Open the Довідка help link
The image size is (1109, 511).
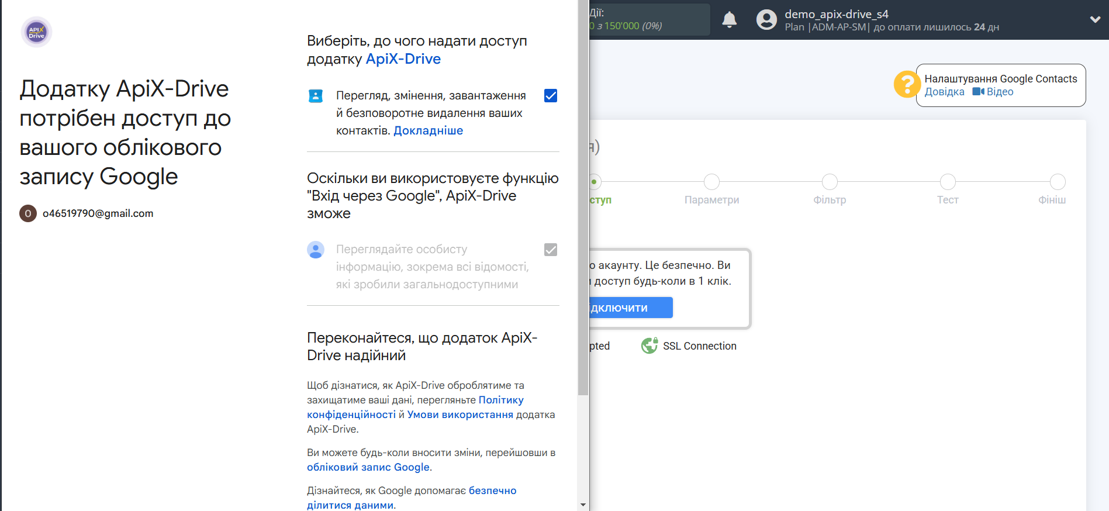[x=944, y=92]
